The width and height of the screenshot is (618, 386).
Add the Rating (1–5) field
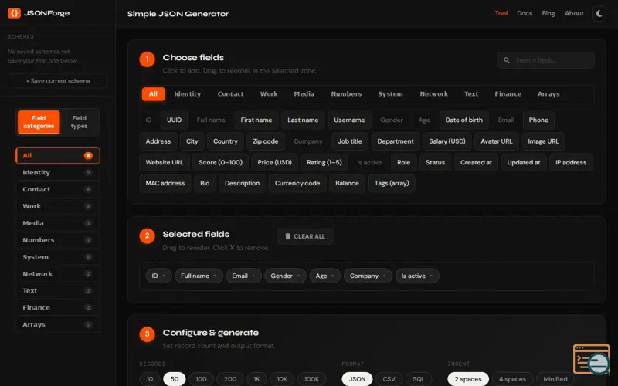[324, 163]
